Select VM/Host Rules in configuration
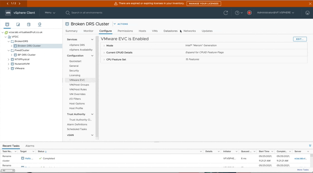Viewport: 313px width, 173px height. pyautogui.click(x=78, y=89)
